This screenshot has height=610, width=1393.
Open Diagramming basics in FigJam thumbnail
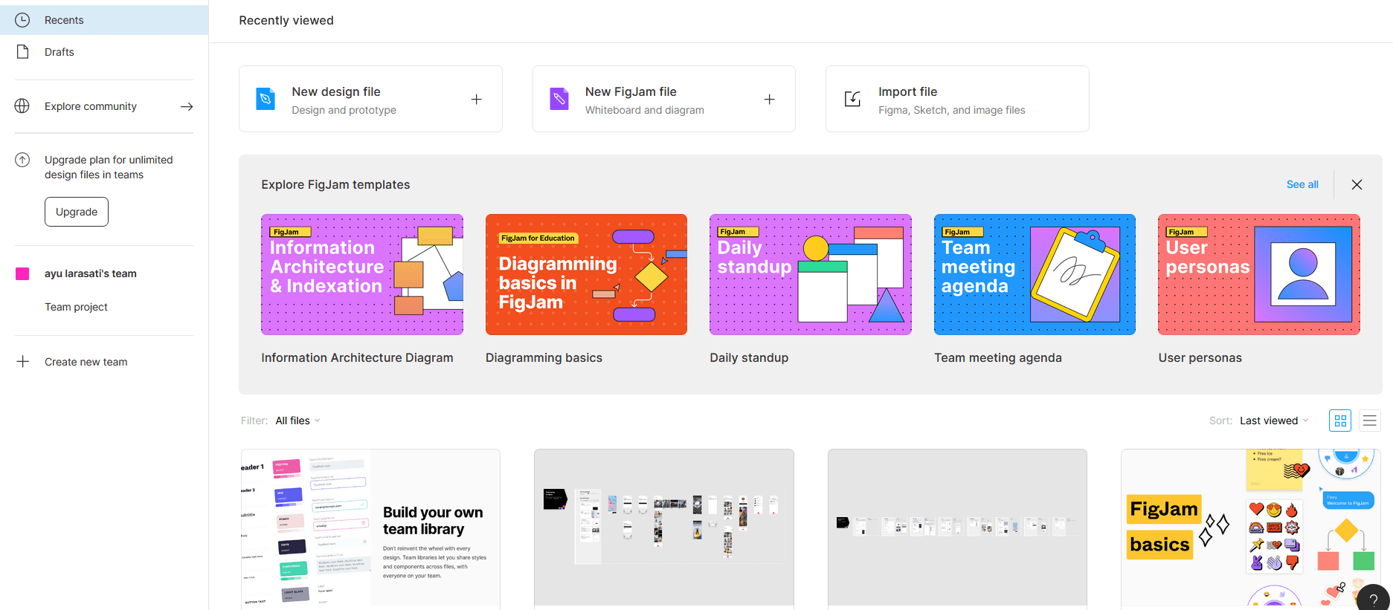tap(586, 275)
